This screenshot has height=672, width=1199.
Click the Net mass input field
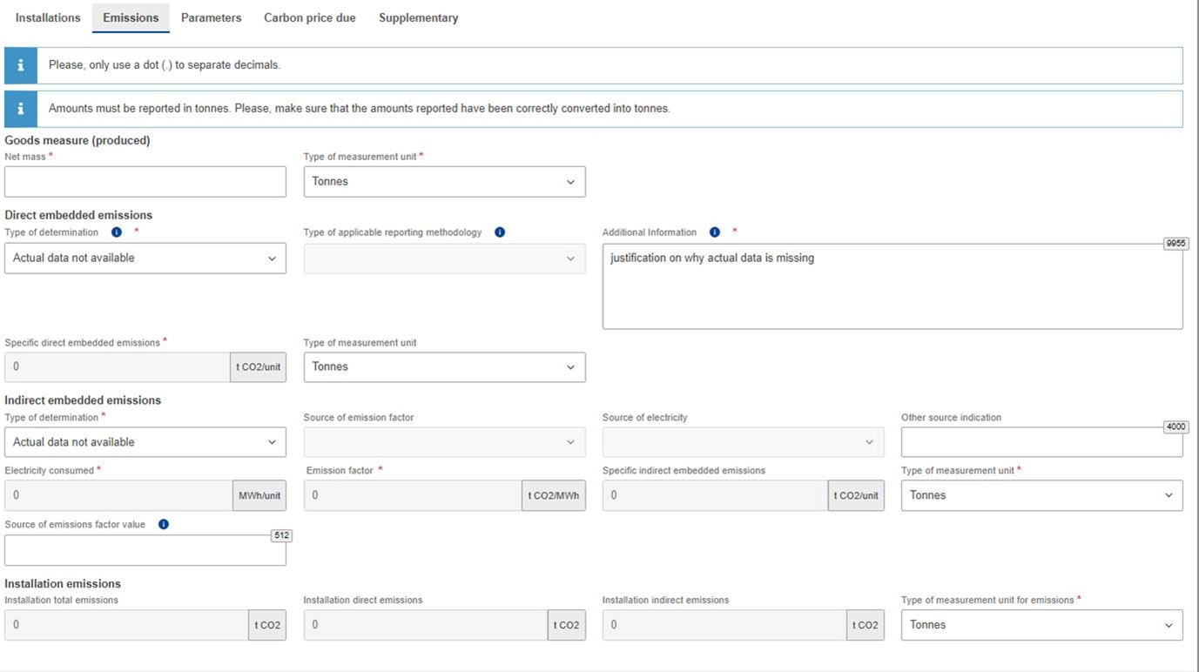[x=145, y=182]
